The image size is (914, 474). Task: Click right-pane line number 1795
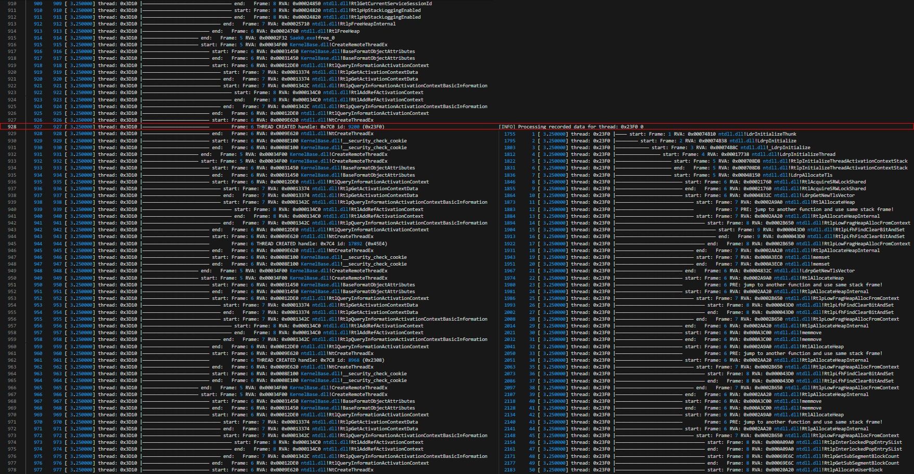(x=510, y=141)
